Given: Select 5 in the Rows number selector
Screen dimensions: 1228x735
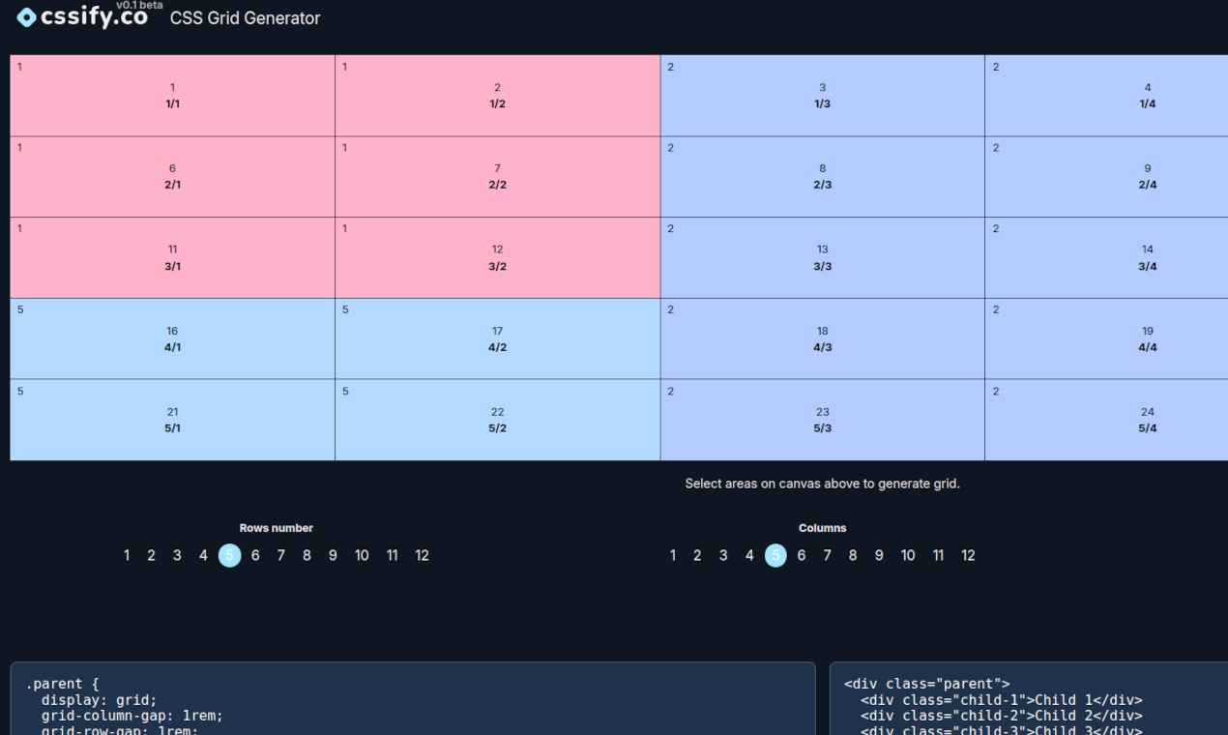Looking at the screenshot, I should pos(229,555).
